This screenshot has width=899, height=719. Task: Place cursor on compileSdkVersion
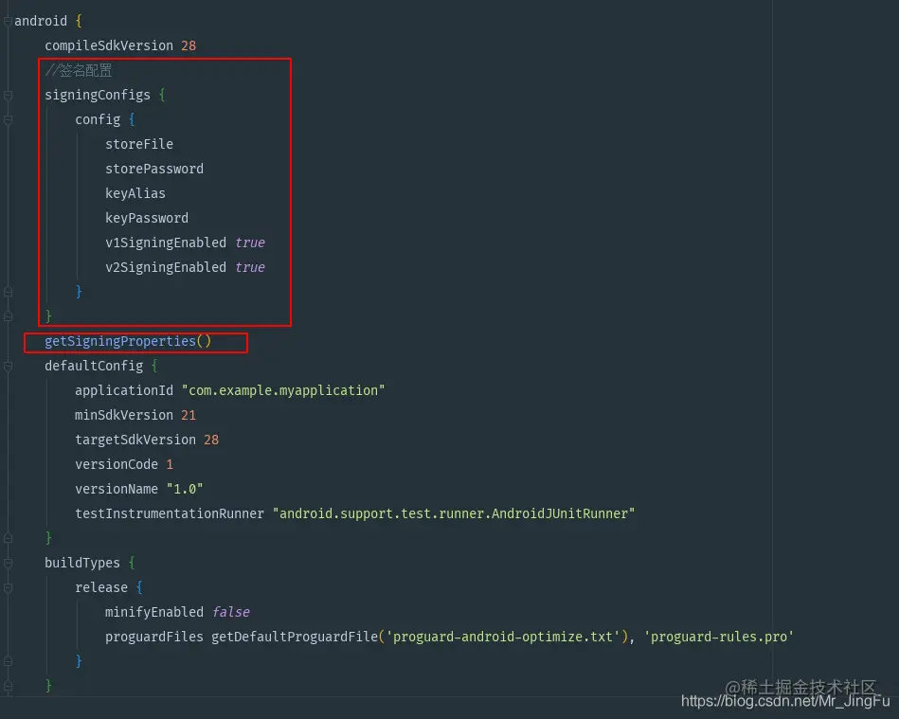pyautogui.click(x=109, y=45)
